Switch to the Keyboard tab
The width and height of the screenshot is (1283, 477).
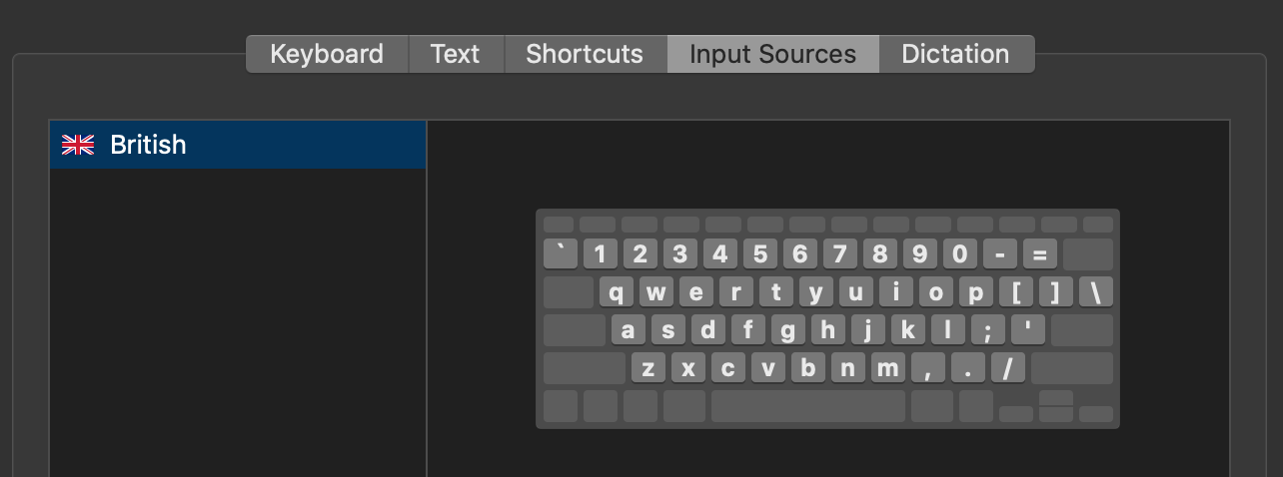click(327, 54)
